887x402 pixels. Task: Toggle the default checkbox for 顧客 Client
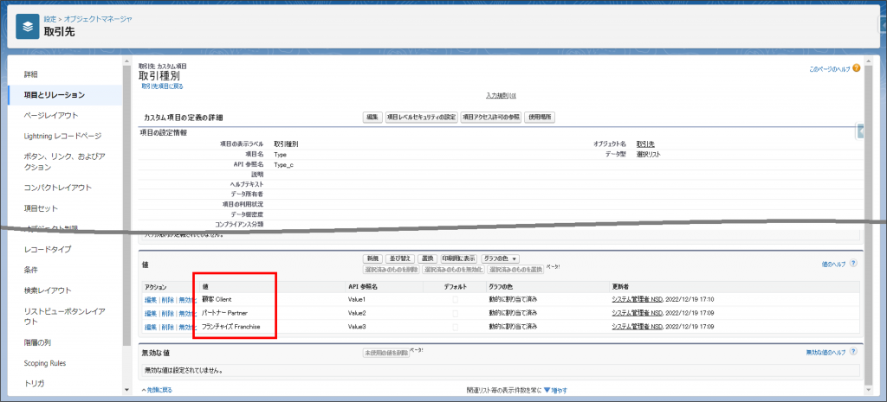point(456,299)
